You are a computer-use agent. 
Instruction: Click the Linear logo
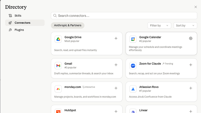click(x=133, y=111)
